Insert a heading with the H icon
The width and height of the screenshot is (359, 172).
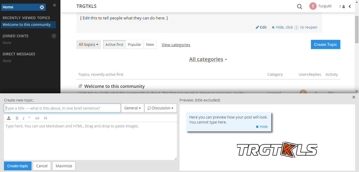pos(45,118)
